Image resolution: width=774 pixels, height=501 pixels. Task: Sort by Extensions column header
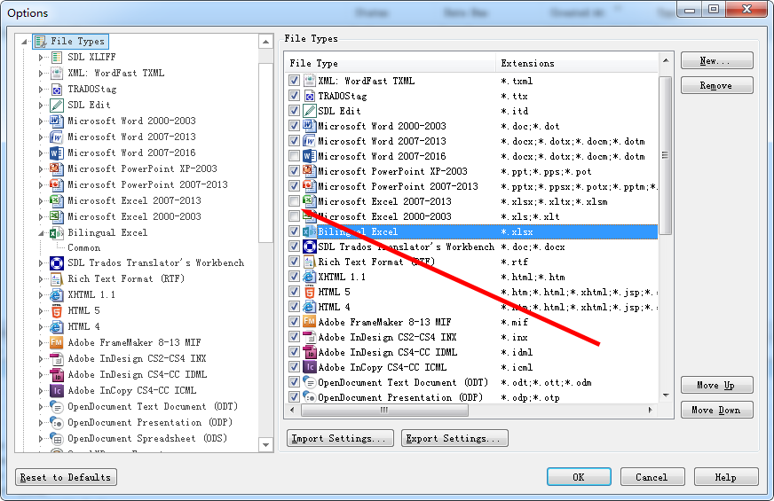(577, 63)
